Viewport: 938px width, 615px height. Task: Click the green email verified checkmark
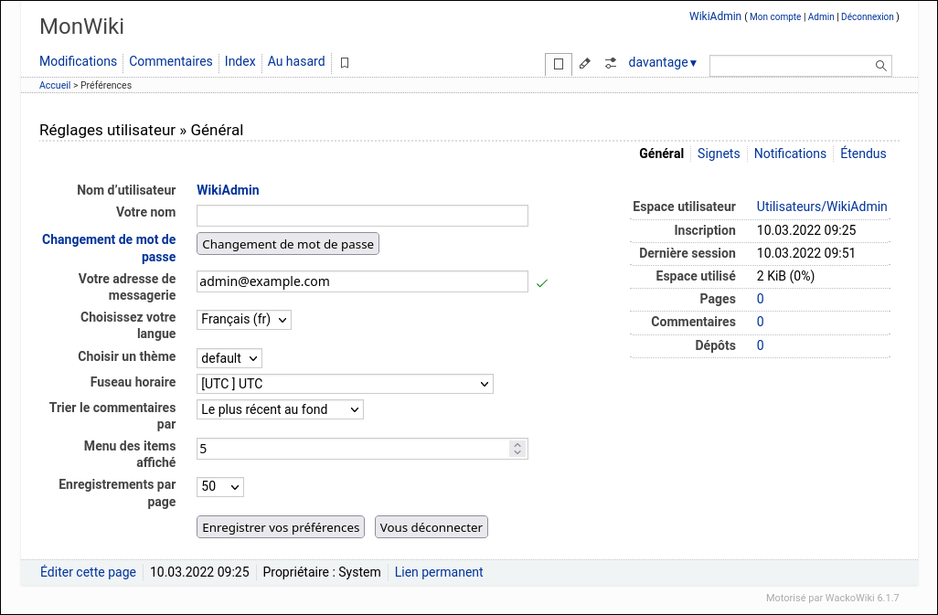click(541, 283)
